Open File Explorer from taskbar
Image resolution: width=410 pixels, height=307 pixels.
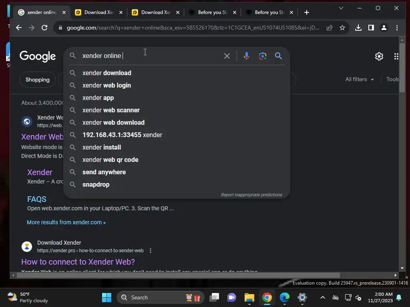click(x=249, y=297)
